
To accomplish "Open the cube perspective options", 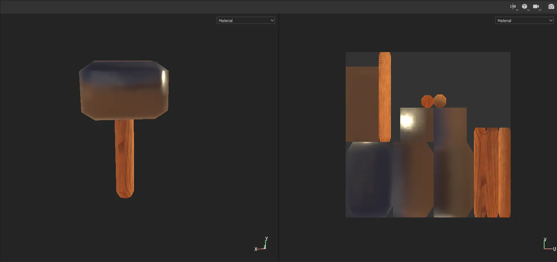I will (525, 7).
